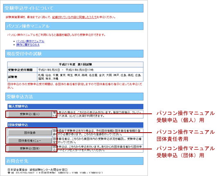The height and width of the screenshot is (176, 217).
Task: Click the 受験申込(団体) description text
Action: tap(97, 148)
